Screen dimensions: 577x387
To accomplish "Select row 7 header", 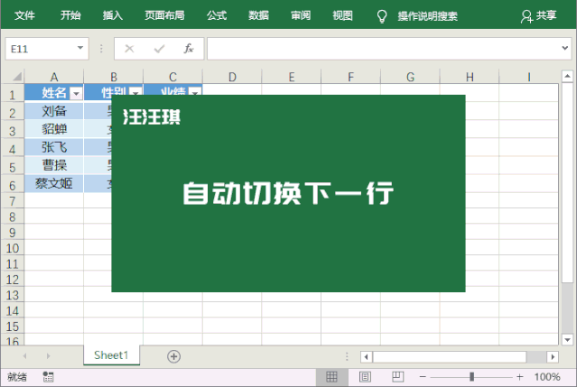I will 12,201.
